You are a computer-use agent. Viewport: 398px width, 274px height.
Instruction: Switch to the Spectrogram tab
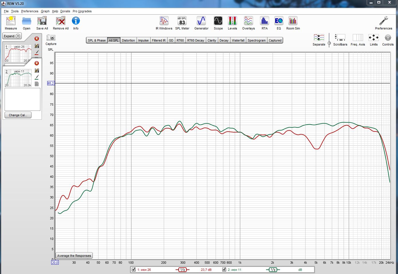pyautogui.click(x=257, y=40)
